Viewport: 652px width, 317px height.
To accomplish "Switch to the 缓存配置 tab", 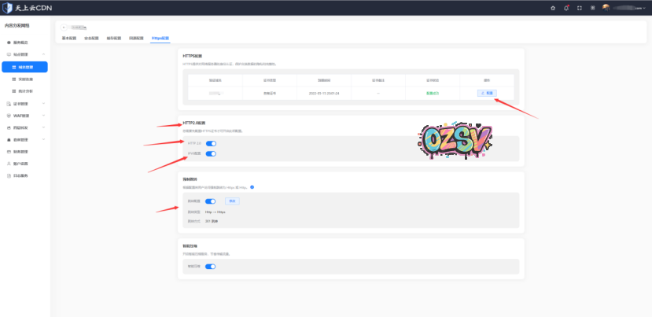I will (x=114, y=38).
